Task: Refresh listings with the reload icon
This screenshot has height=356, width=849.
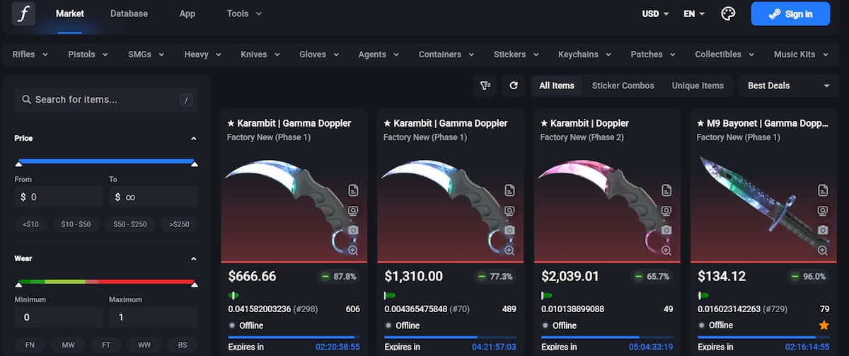Action: [x=514, y=86]
